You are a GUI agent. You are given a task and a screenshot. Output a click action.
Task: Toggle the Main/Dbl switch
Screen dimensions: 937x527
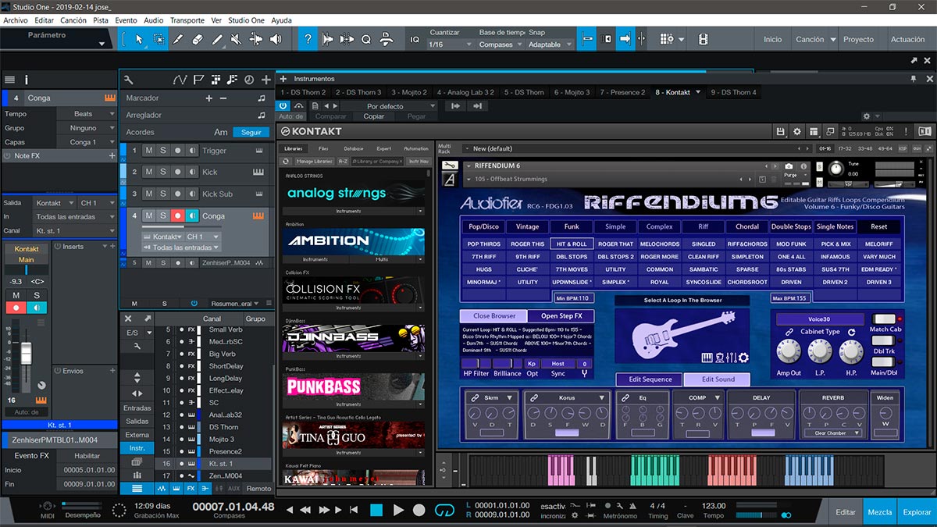point(884,362)
